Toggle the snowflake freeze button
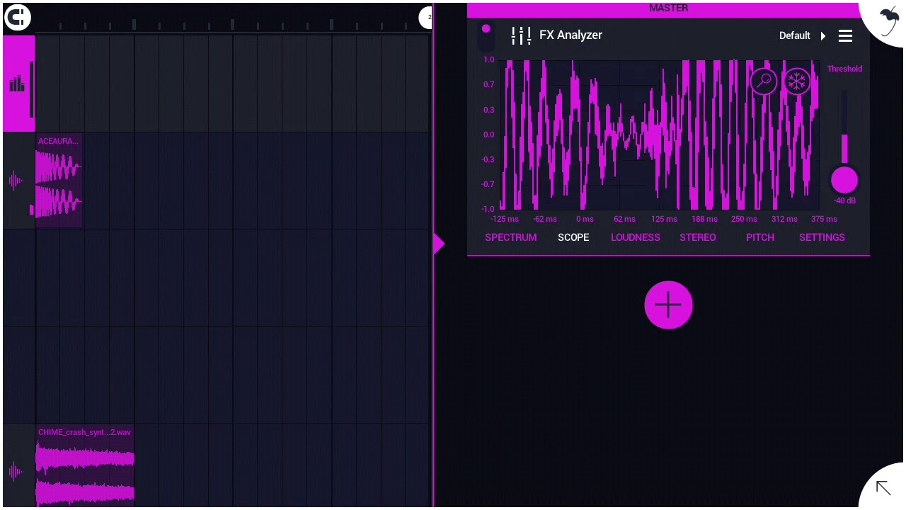906x510 pixels. [x=797, y=81]
